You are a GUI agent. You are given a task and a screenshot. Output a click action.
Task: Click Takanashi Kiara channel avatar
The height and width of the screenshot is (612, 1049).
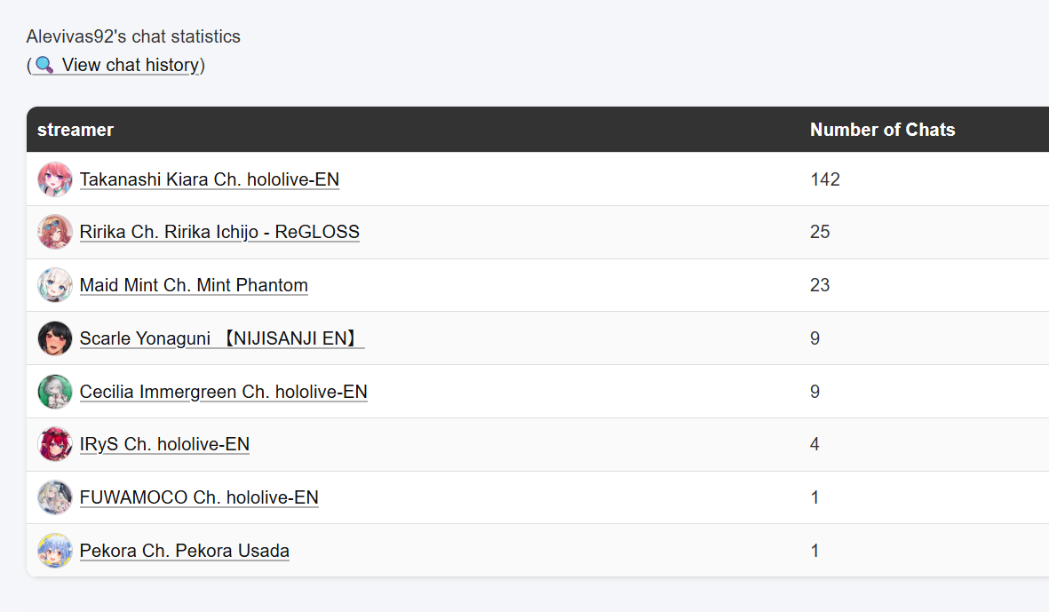click(x=55, y=179)
